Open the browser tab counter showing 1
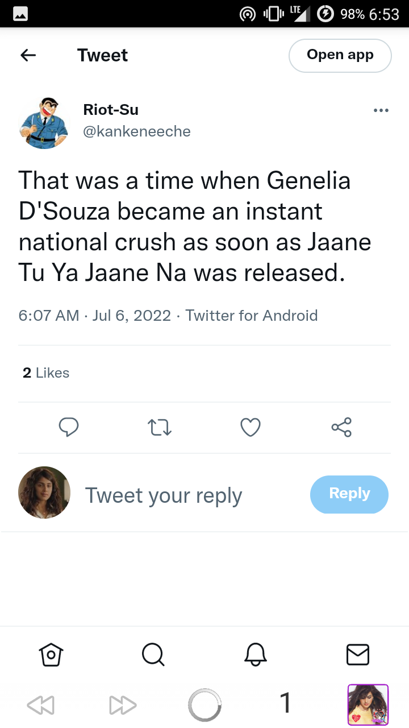The height and width of the screenshot is (728, 409). [x=286, y=703]
